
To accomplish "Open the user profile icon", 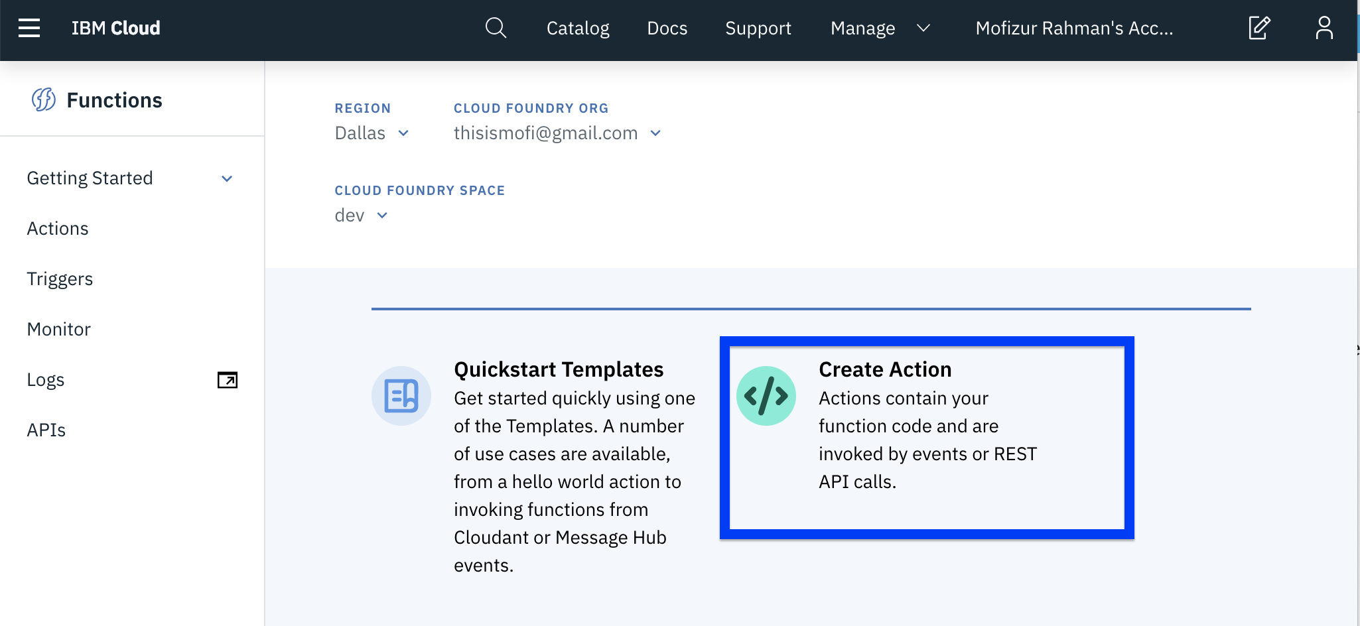I will click(1324, 28).
